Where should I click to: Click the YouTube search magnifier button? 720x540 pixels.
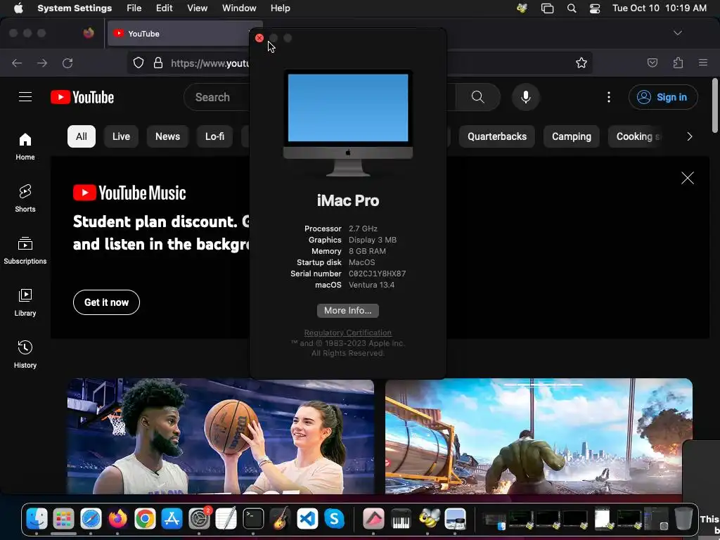pos(477,97)
